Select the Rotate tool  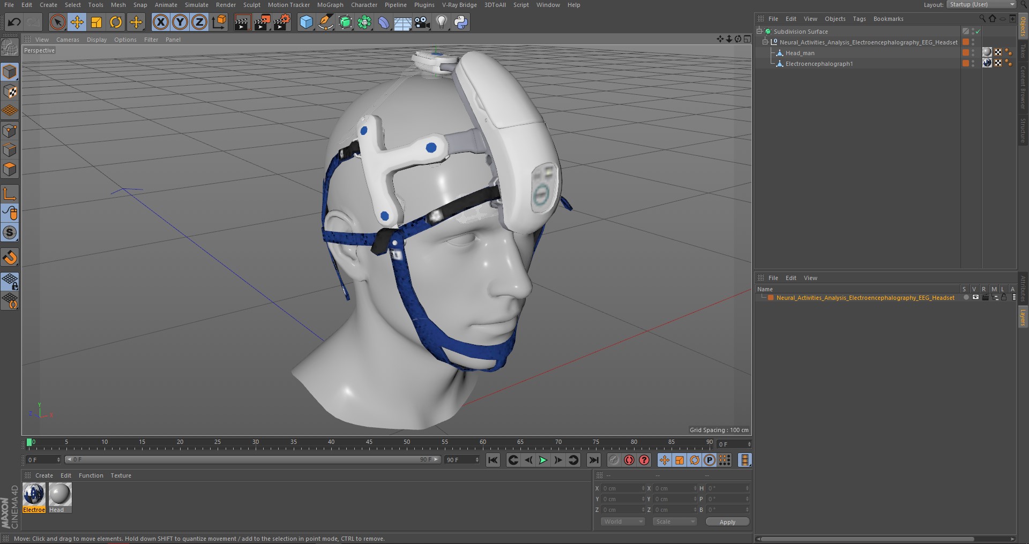point(116,22)
